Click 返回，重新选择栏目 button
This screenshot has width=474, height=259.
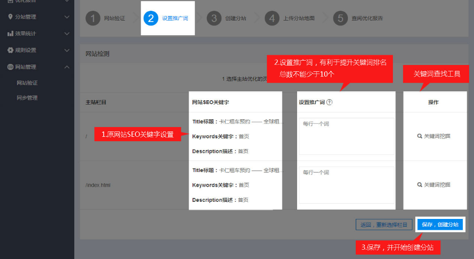(384, 224)
